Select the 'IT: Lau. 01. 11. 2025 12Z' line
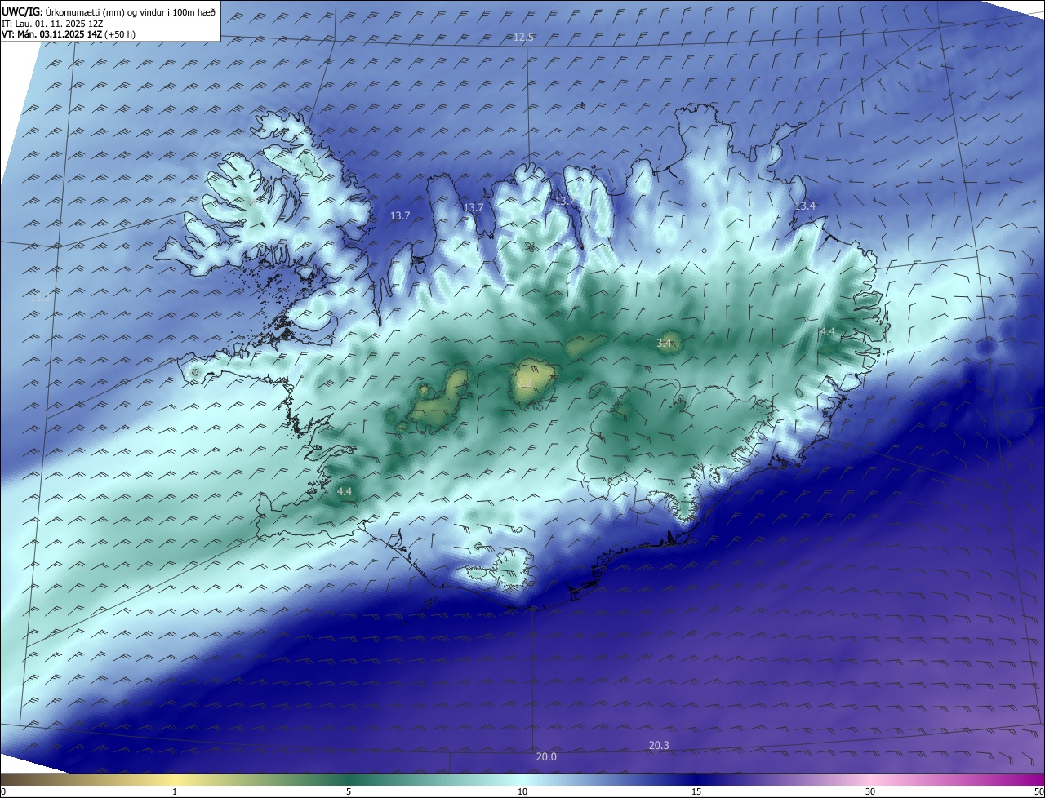The image size is (1045, 798). click(x=51, y=24)
